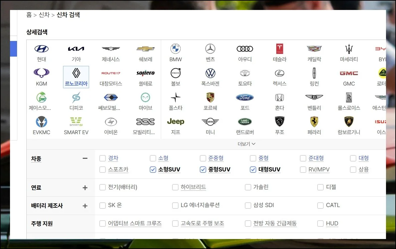
Task: Check the 하이브리드 fuel option
Action: click(x=175, y=187)
